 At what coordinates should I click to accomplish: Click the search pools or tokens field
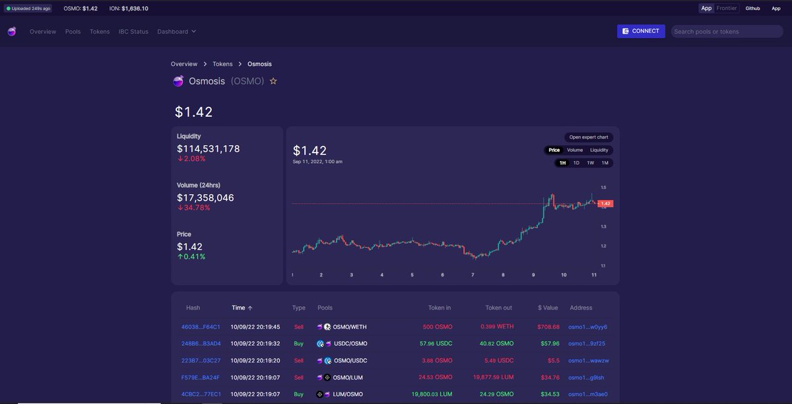click(x=727, y=31)
